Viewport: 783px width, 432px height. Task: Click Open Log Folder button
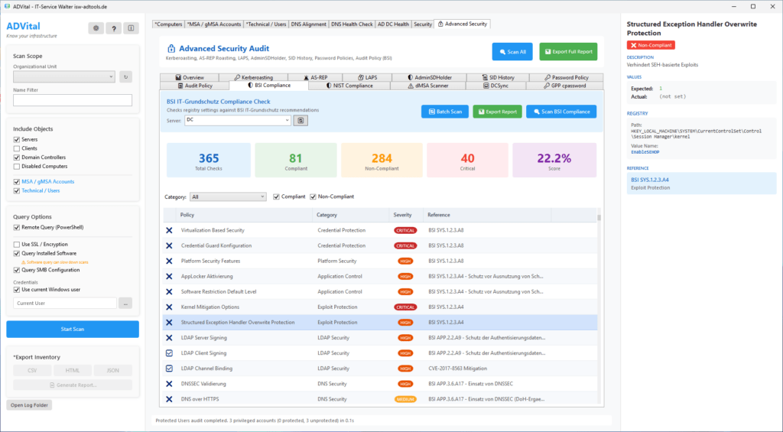pos(30,405)
